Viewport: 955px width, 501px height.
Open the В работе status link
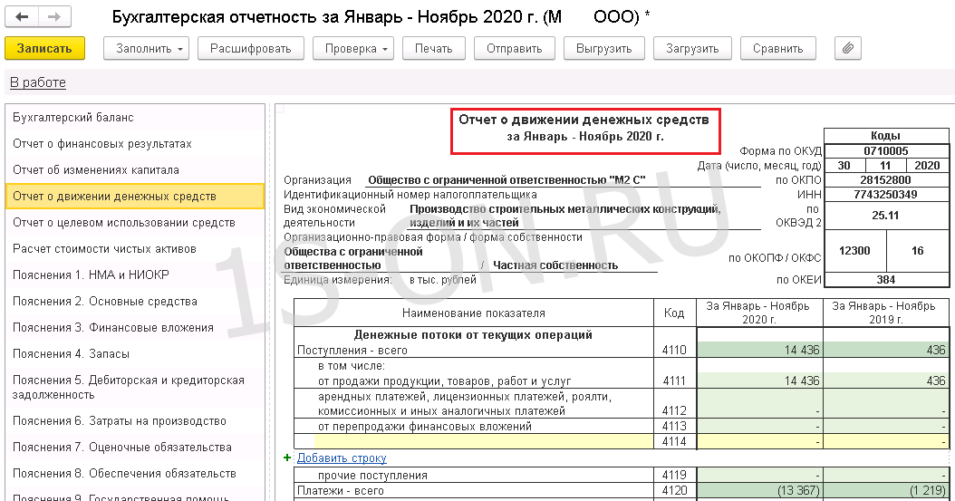point(38,82)
